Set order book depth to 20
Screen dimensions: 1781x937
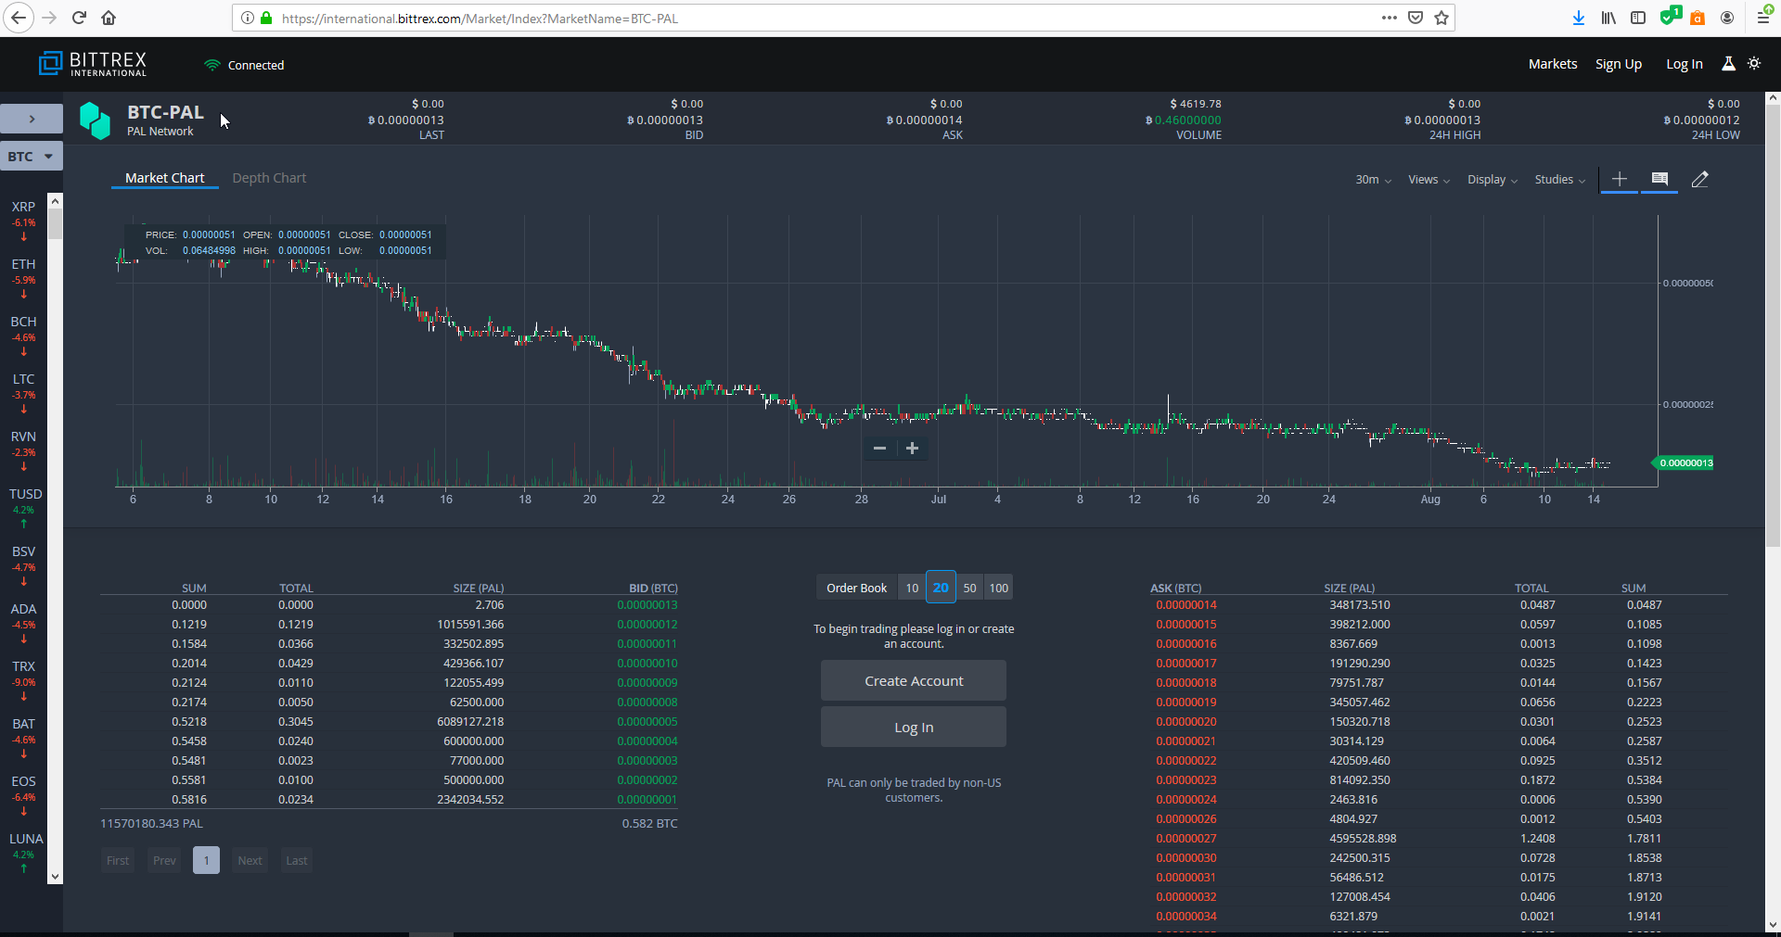(941, 588)
